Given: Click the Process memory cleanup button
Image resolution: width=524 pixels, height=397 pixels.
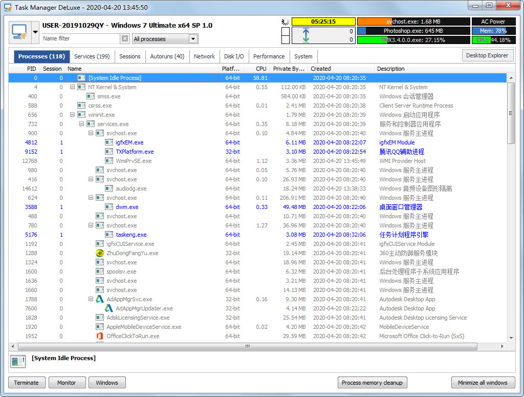Looking at the screenshot, I should [x=372, y=383].
